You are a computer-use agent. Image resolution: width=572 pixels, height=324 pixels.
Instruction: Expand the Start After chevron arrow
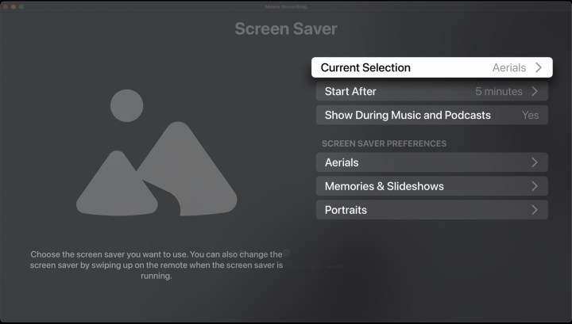coord(535,91)
